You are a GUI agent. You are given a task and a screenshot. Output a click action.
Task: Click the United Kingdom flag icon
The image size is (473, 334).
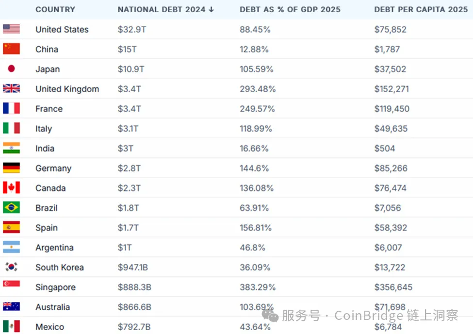pyautogui.click(x=11, y=89)
